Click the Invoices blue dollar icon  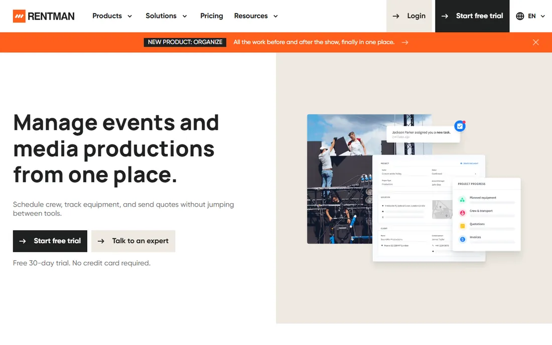462,239
